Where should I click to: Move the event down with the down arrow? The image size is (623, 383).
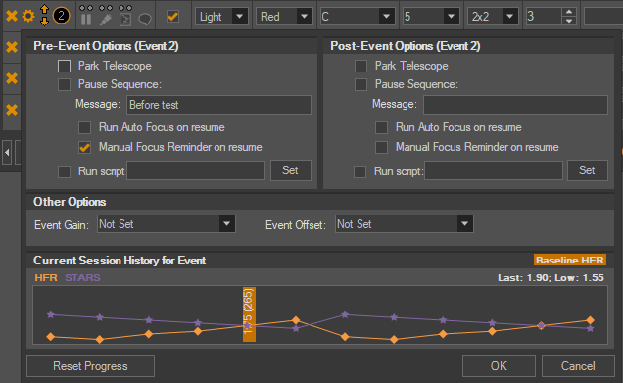coord(44,22)
